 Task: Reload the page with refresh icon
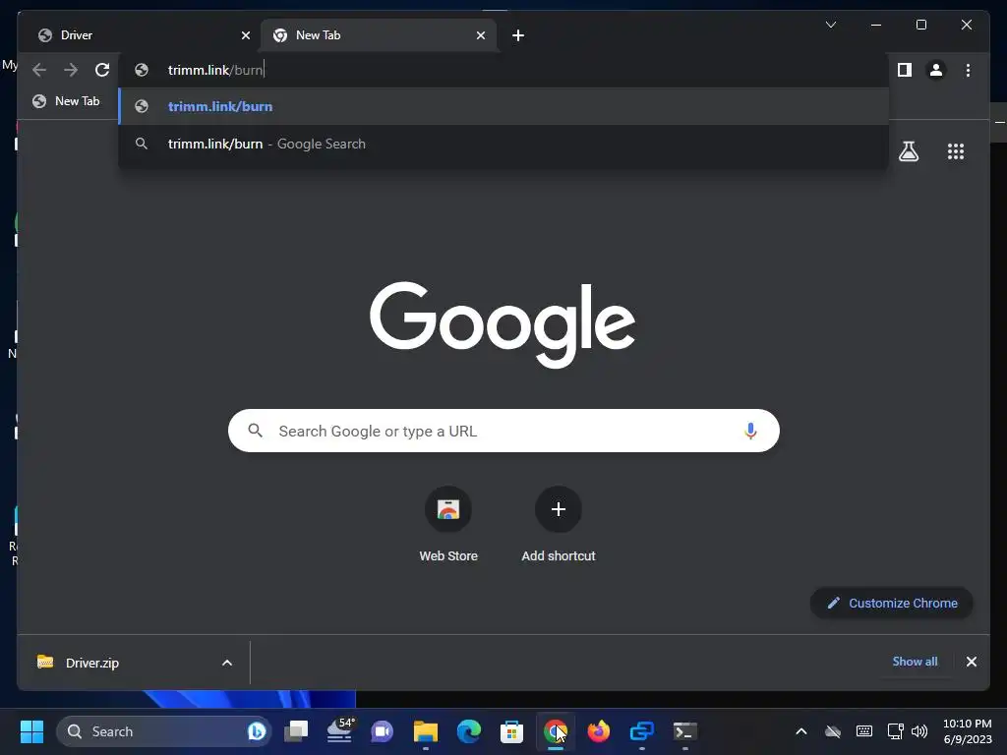tap(102, 70)
